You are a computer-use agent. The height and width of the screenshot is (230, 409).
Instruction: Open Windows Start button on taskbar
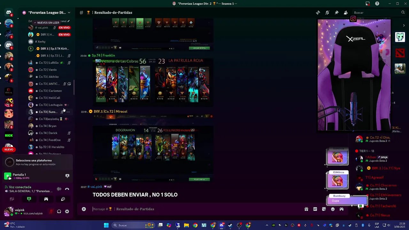coord(106,225)
